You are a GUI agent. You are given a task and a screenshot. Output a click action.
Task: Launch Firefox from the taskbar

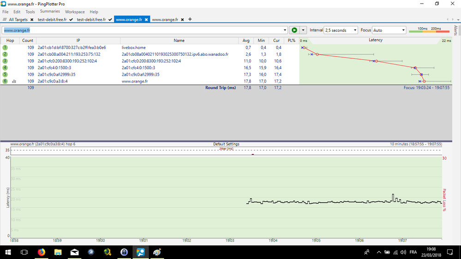pyautogui.click(x=42, y=252)
